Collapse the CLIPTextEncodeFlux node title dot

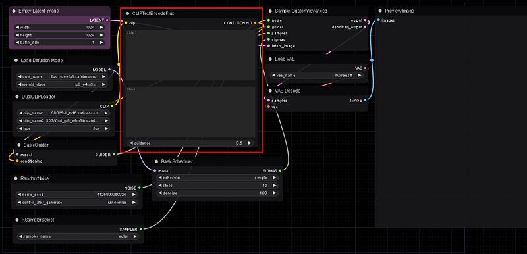click(128, 13)
